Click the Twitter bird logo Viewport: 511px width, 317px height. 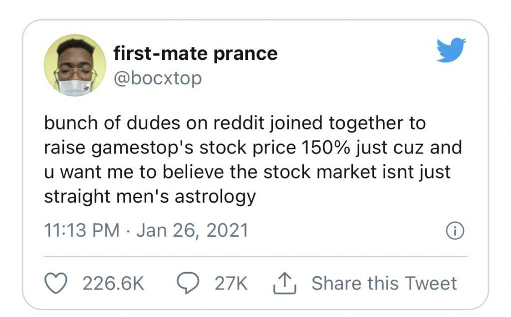450,50
